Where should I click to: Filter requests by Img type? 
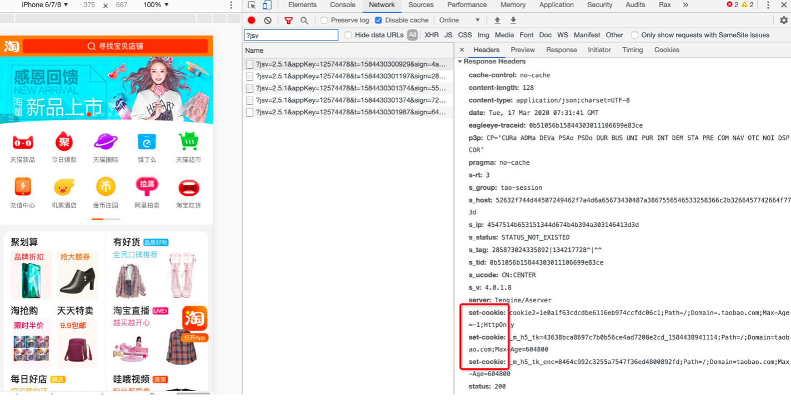(x=483, y=35)
